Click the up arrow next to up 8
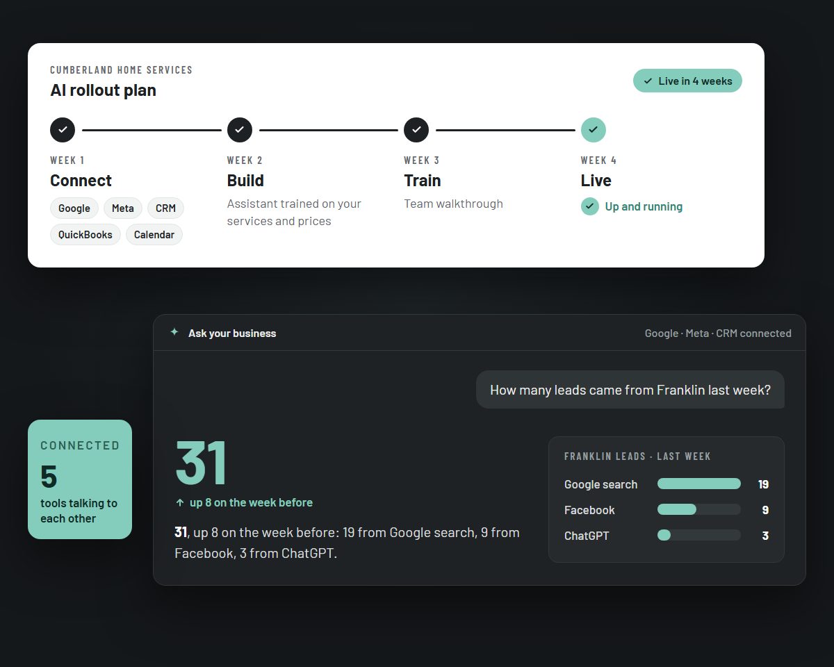This screenshot has width=834, height=667. [x=180, y=502]
